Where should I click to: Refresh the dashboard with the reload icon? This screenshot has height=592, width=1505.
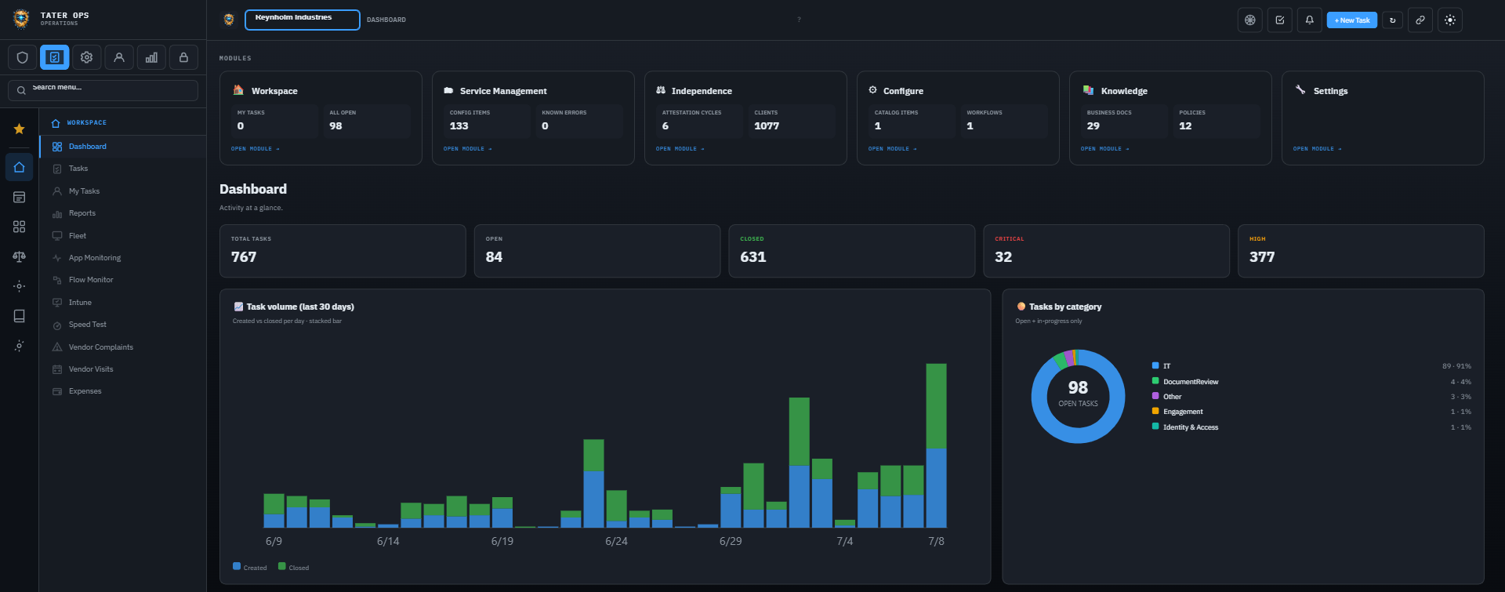pos(1393,20)
